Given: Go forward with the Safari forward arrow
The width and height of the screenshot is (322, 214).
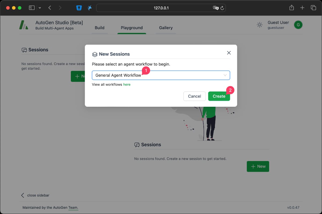Looking at the screenshot, I should 60,8.
